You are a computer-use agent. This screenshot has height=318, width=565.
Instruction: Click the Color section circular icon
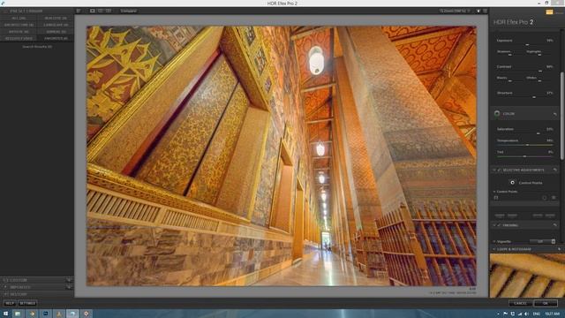click(x=497, y=113)
